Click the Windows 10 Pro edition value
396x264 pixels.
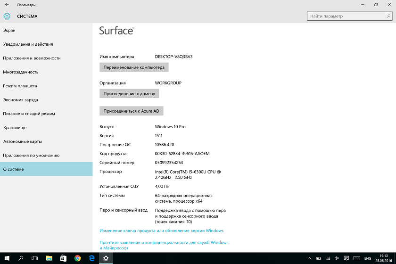(x=170, y=126)
